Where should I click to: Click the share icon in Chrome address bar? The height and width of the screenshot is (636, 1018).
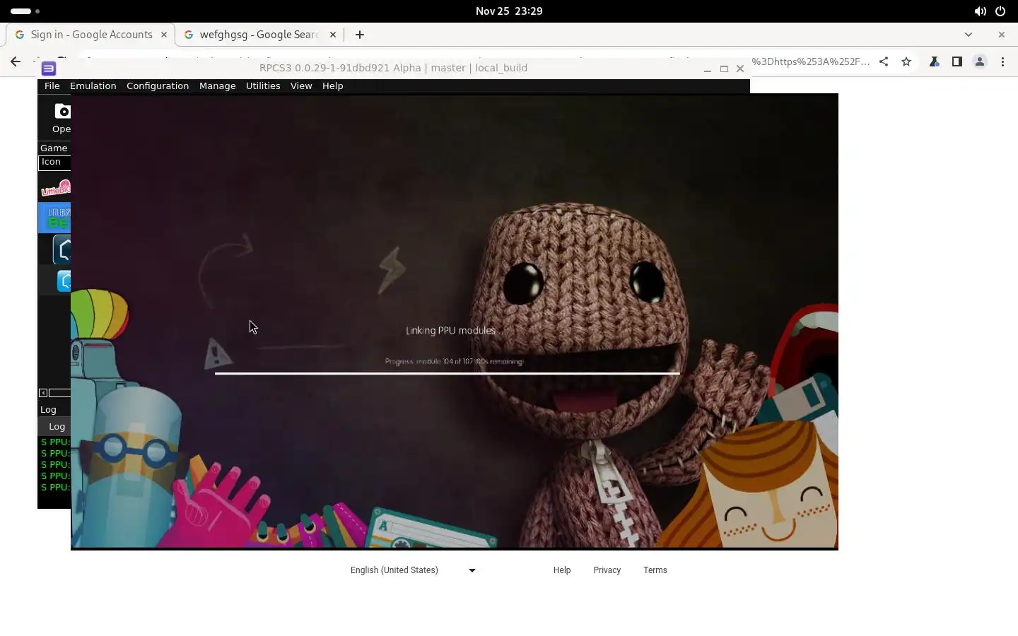tap(884, 61)
